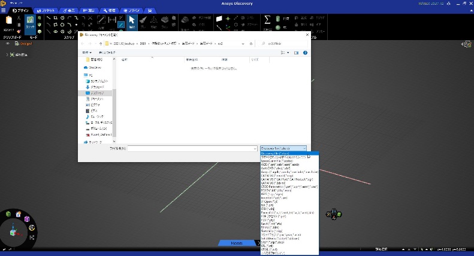The height and width of the screenshot is (256, 474).
Task: Open the Organize dropdown in dialog toolbar
Action: tap(87, 53)
